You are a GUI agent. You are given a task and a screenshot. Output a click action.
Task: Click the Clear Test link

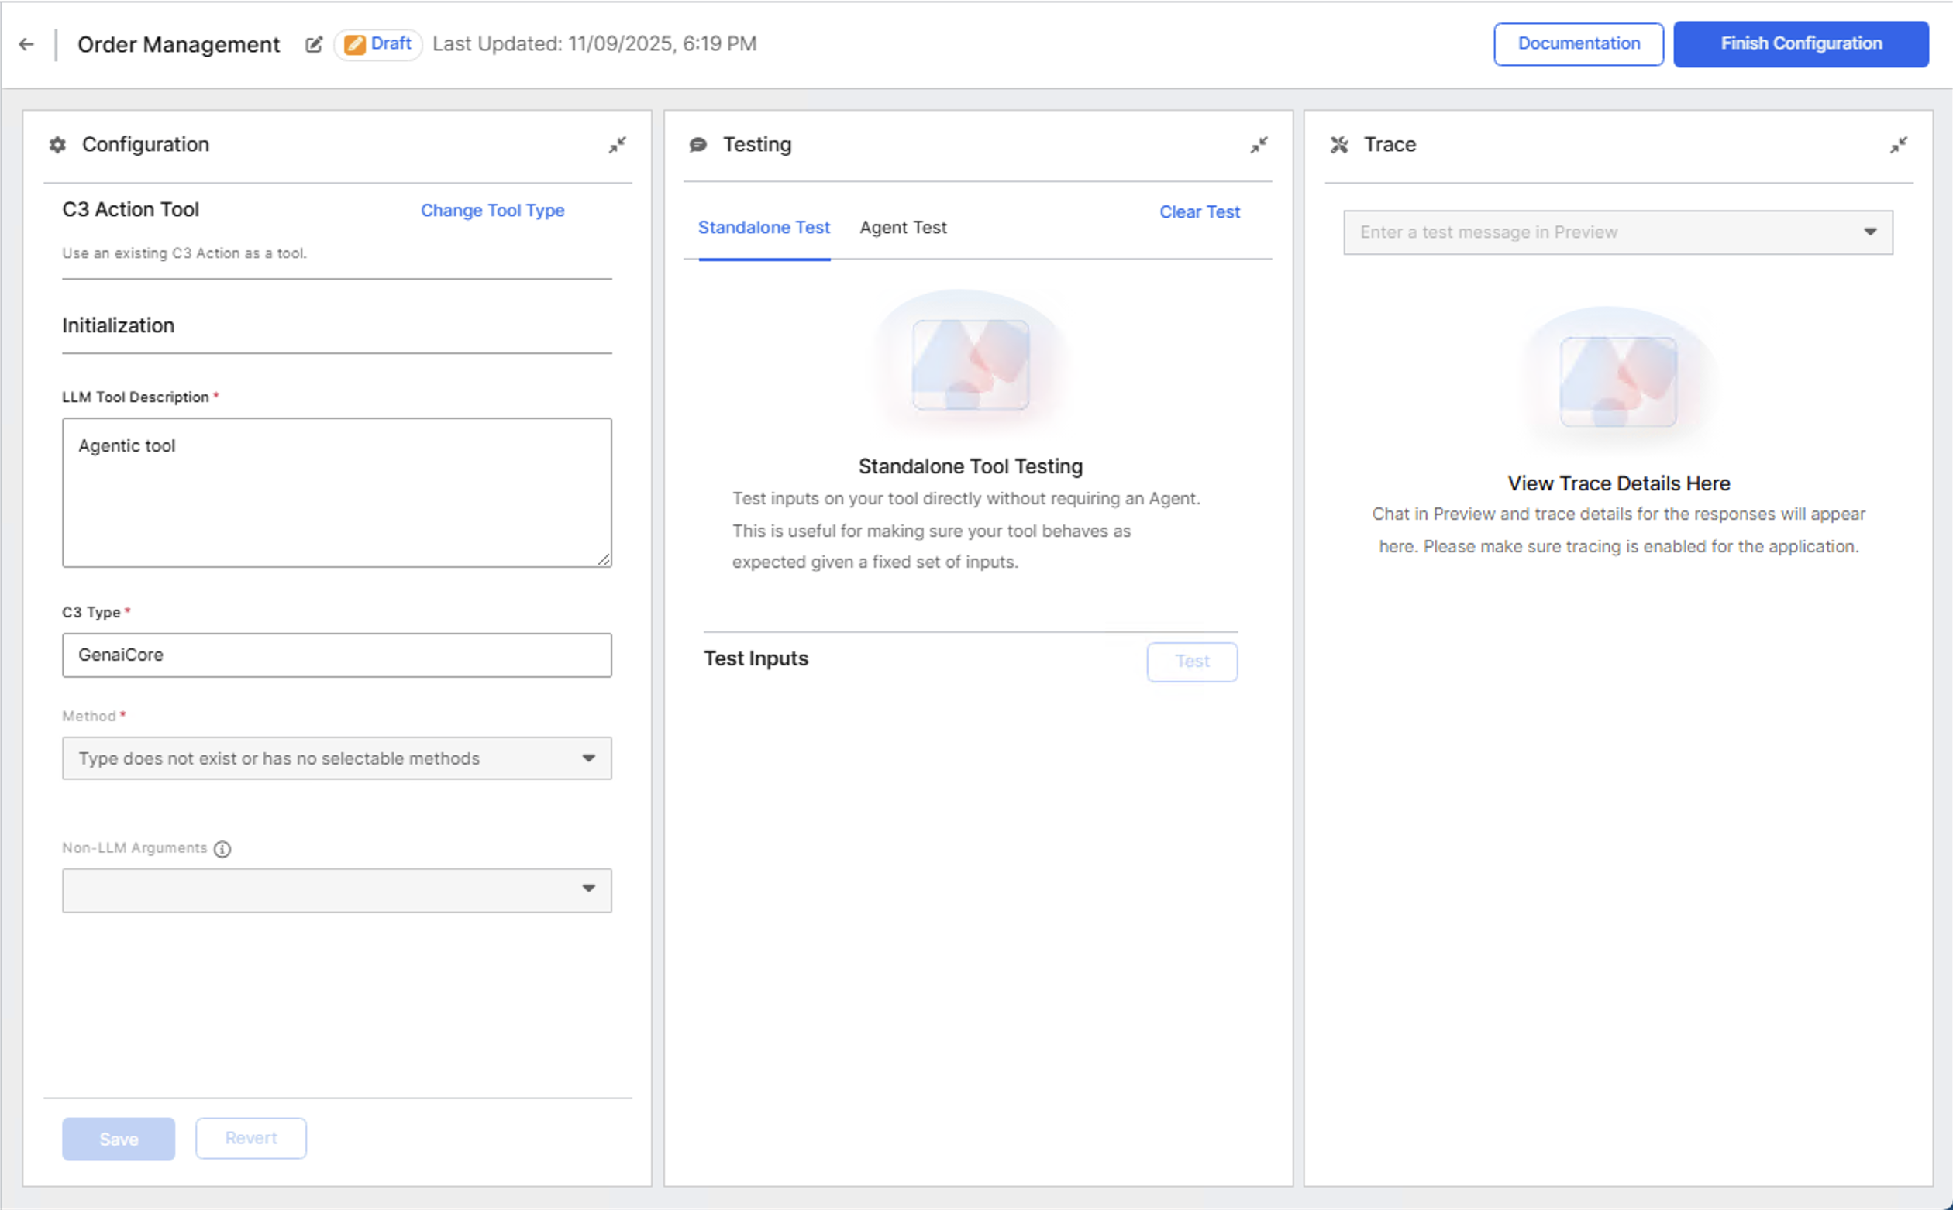tap(1199, 212)
